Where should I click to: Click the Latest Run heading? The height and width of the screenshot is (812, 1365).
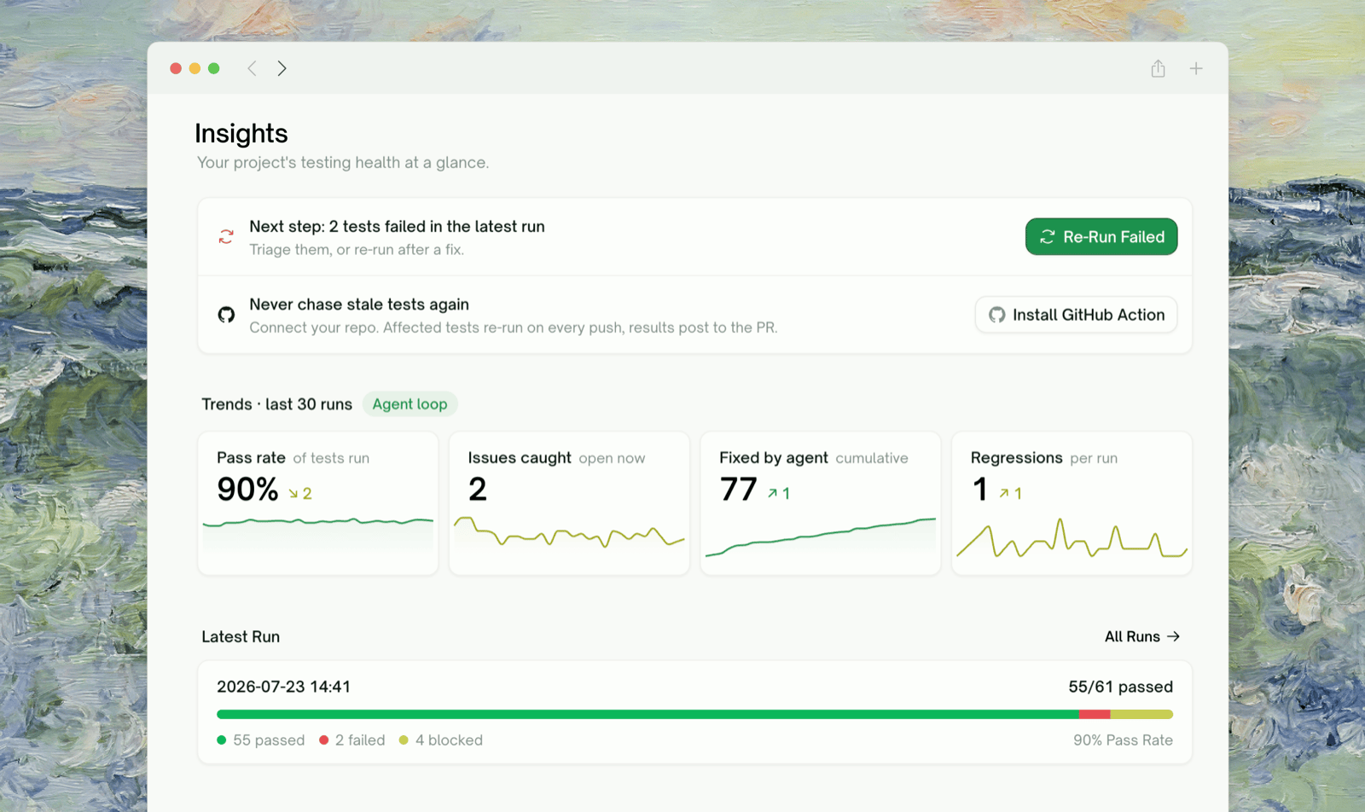coord(241,636)
